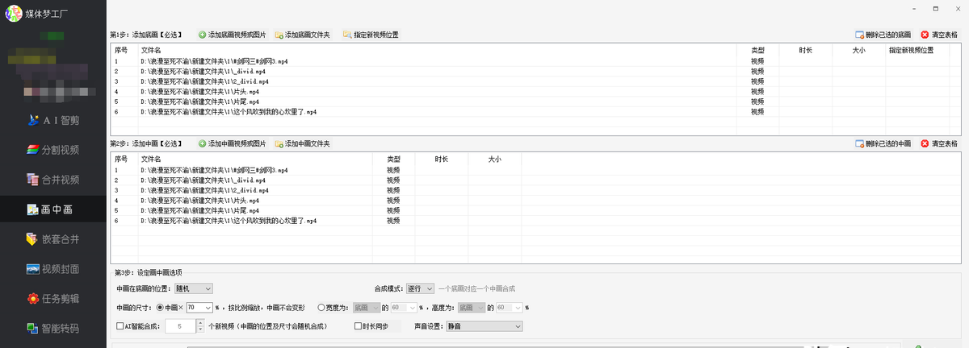Click 时长 column header in 中画 table
The image size is (969, 348).
tap(441, 159)
